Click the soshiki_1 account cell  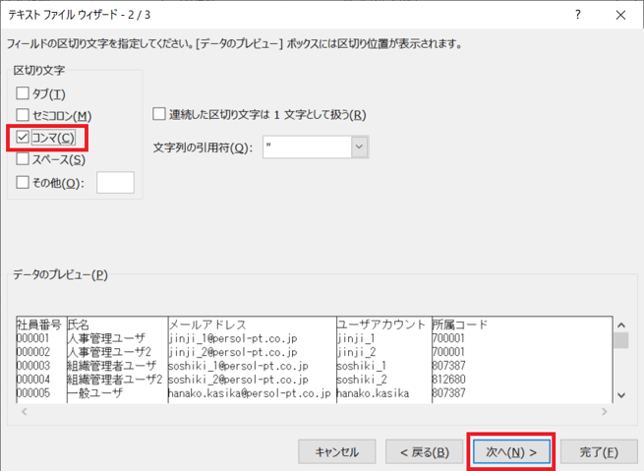coord(362,366)
